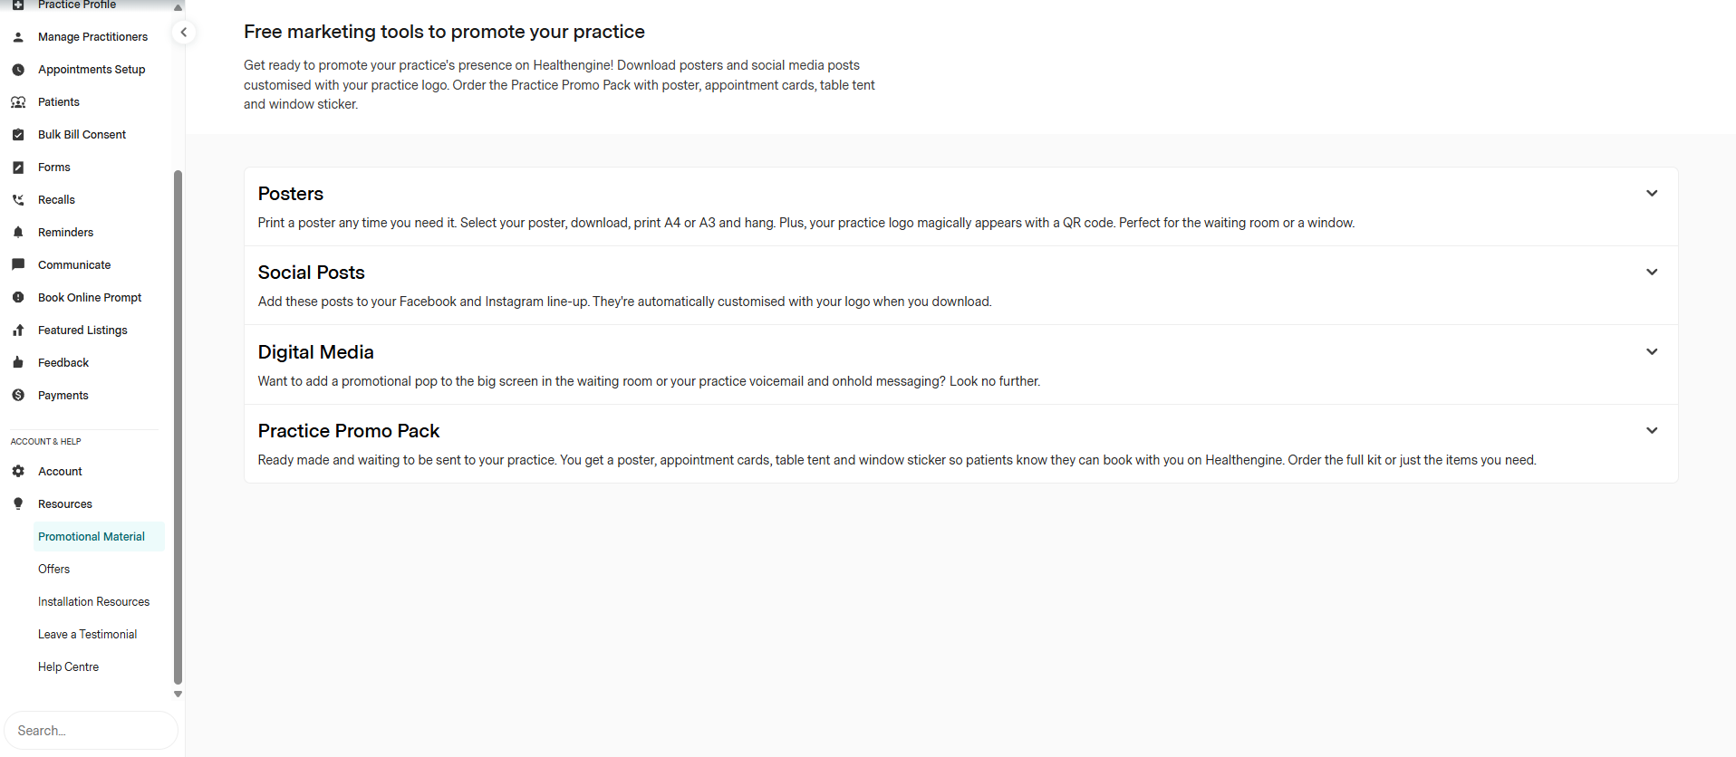Click the Payments dollar icon
This screenshot has height=757, width=1736.
[18, 396]
